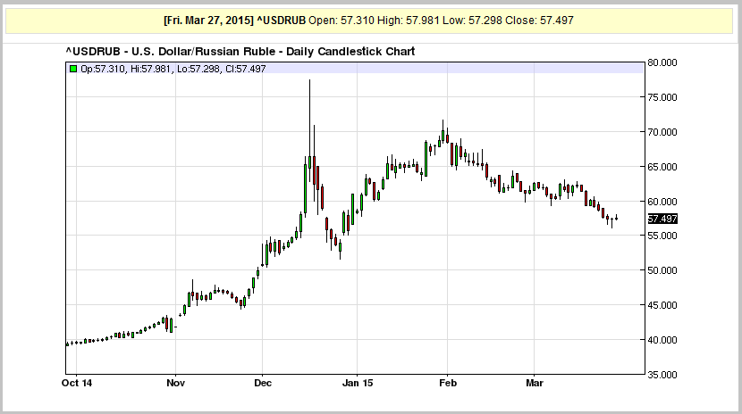Select the chart title '^USDRUB - U.S. Dollar/Russian Ruble'
The image size is (742, 414).
(x=172, y=52)
